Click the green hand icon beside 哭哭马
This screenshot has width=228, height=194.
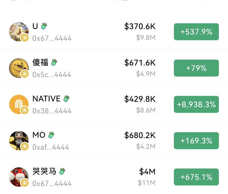pyautogui.click(x=62, y=171)
